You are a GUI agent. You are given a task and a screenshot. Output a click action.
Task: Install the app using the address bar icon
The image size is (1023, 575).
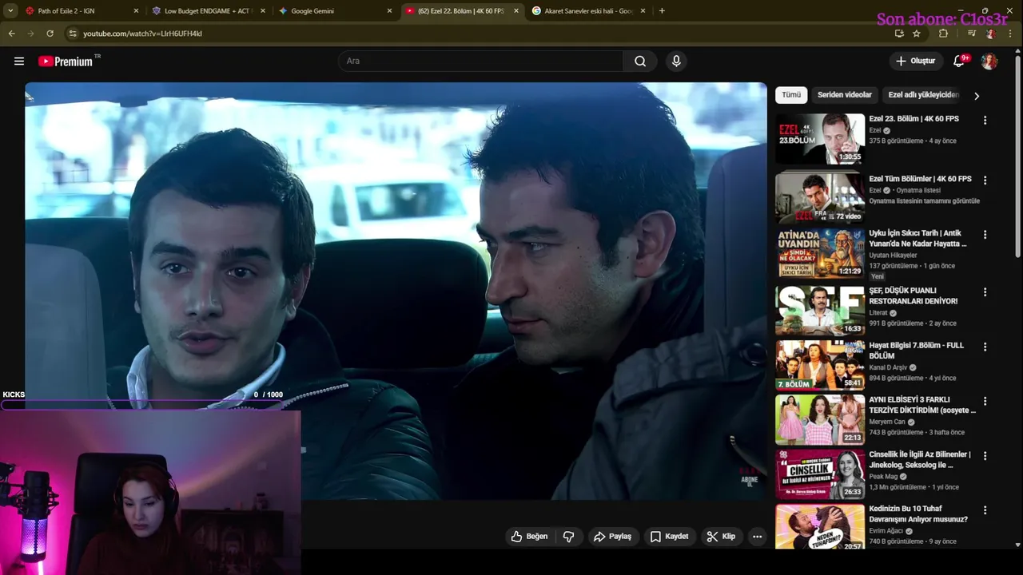point(899,34)
